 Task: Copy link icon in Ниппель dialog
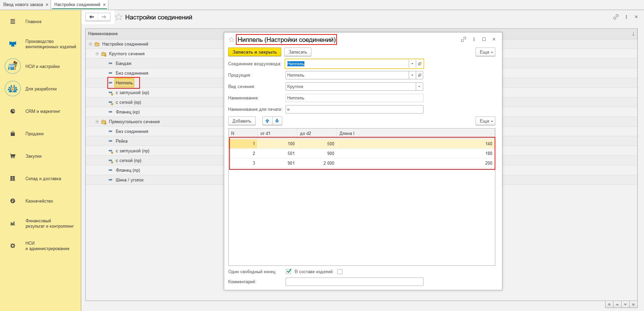463,40
